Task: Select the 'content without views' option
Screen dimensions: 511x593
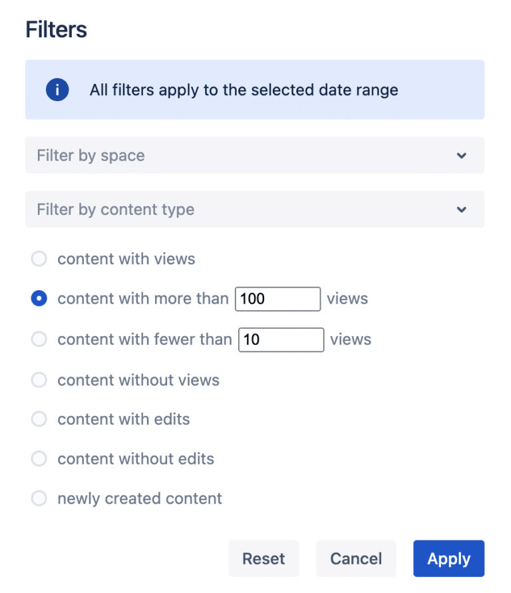Action: [39, 380]
